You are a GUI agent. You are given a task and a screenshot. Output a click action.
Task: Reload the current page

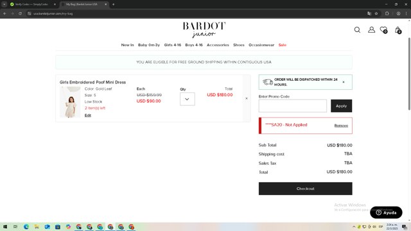20,13
